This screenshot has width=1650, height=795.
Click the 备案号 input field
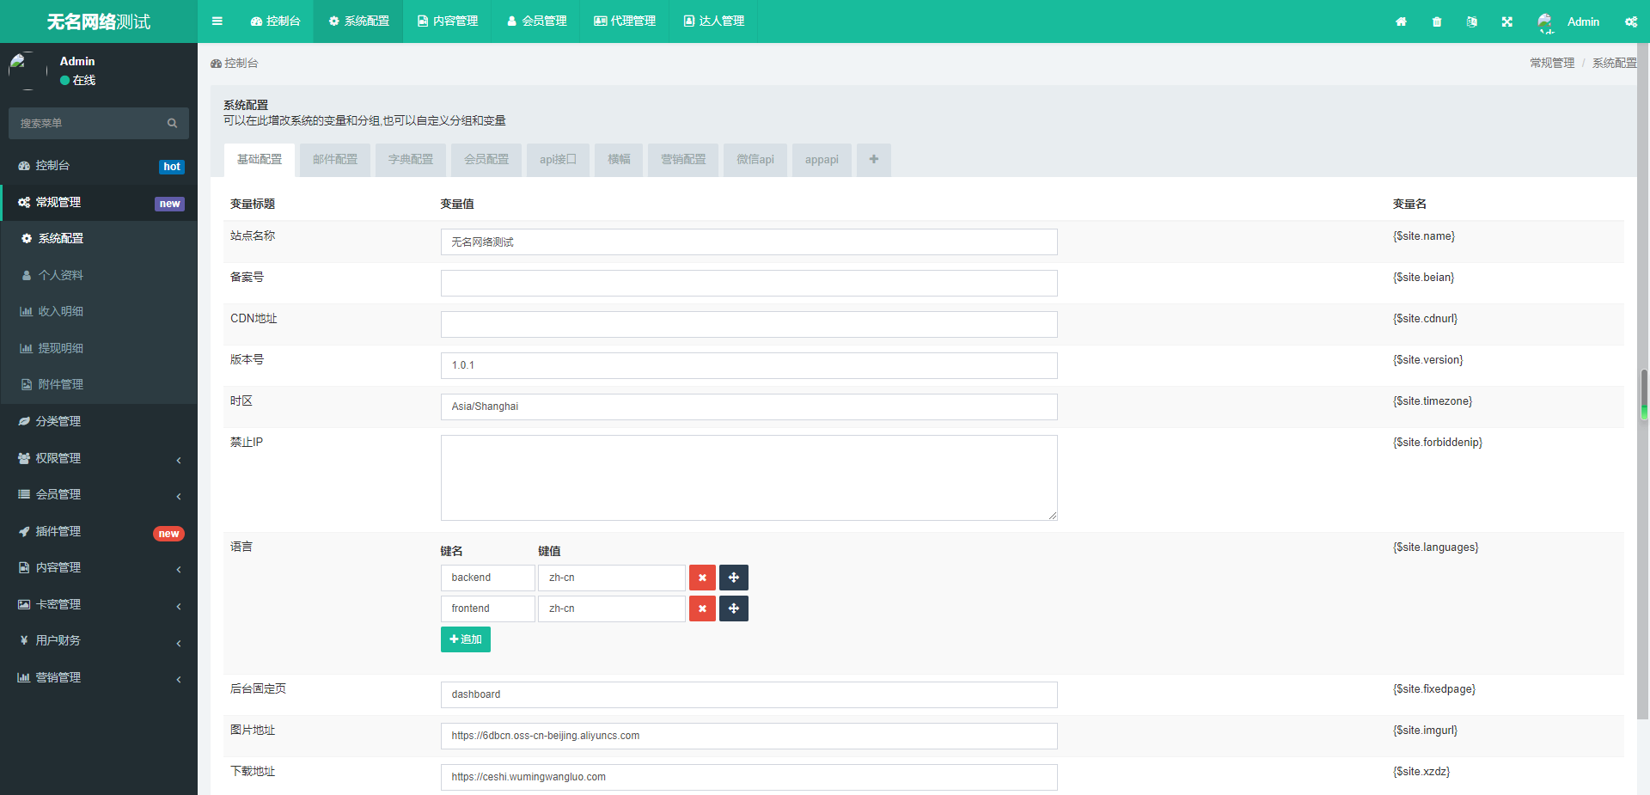pos(749,284)
